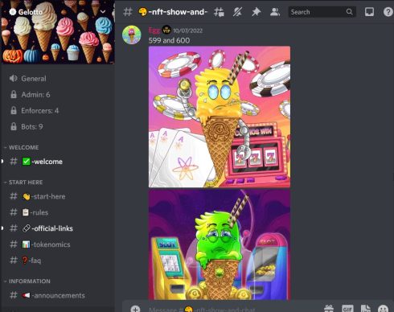Open the green ice cream NFT image
The image size is (394, 312).
point(220,244)
